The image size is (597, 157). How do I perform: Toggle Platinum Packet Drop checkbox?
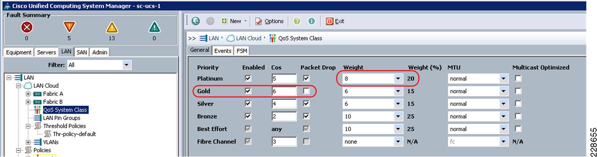(x=306, y=78)
